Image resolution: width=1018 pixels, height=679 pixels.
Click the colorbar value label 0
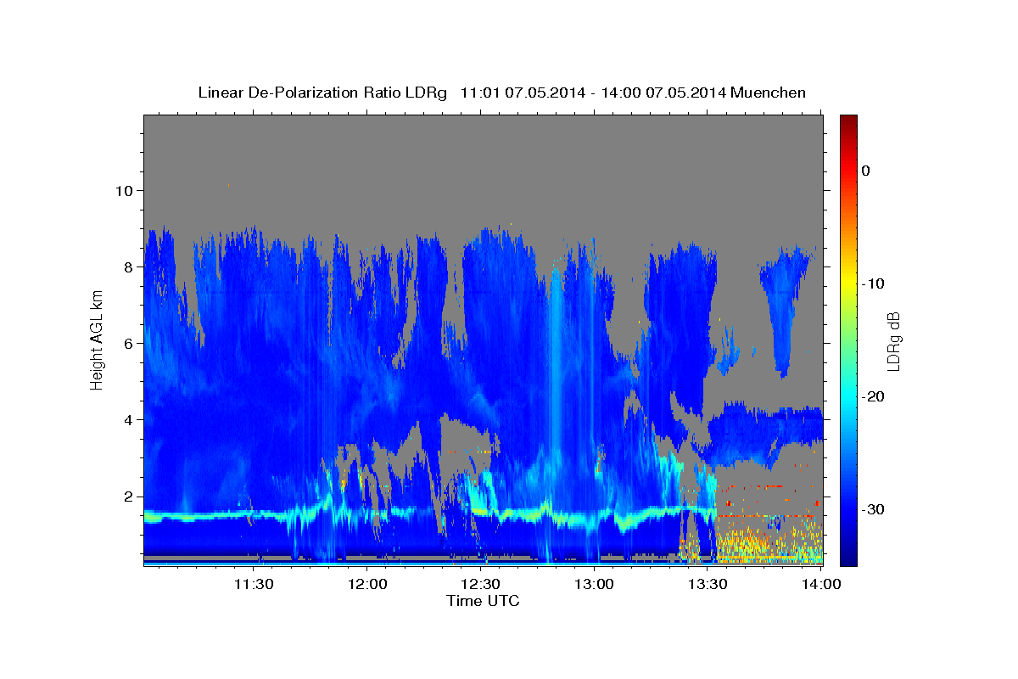[866, 171]
